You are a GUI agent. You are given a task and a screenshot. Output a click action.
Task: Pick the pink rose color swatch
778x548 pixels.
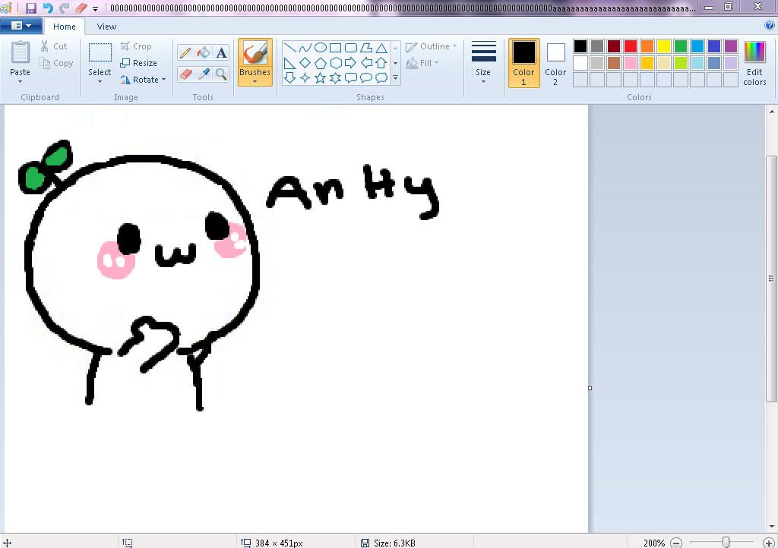coord(631,63)
